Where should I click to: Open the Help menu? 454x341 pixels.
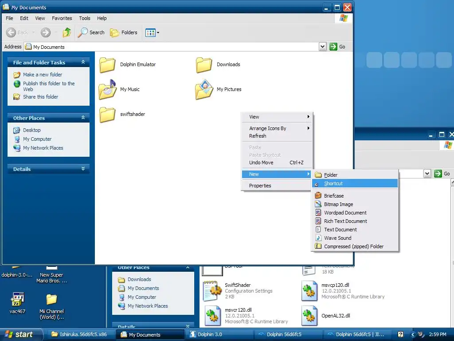click(x=102, y=18)
